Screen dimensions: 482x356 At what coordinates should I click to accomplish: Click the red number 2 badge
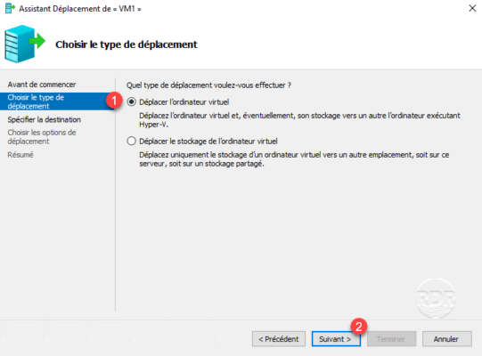pyautogui.click(x=359, y=327)
